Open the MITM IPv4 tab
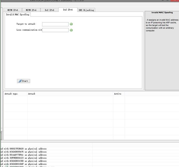This screenshot has height=167, width=179. pyautogui.click(x=31, y=10)
